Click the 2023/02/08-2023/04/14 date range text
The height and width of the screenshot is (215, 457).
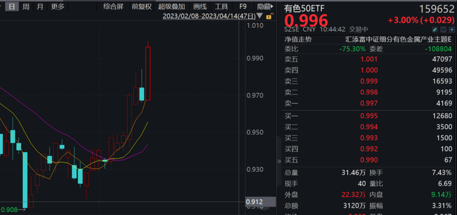[209, 16]
